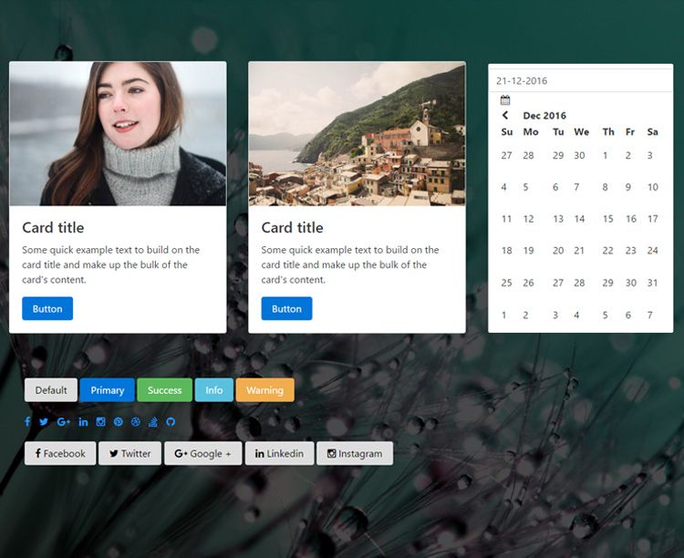Viewport: 684px width, 558px height.
Task: Select December 19 in the calendar
Action: pos(529,251)
